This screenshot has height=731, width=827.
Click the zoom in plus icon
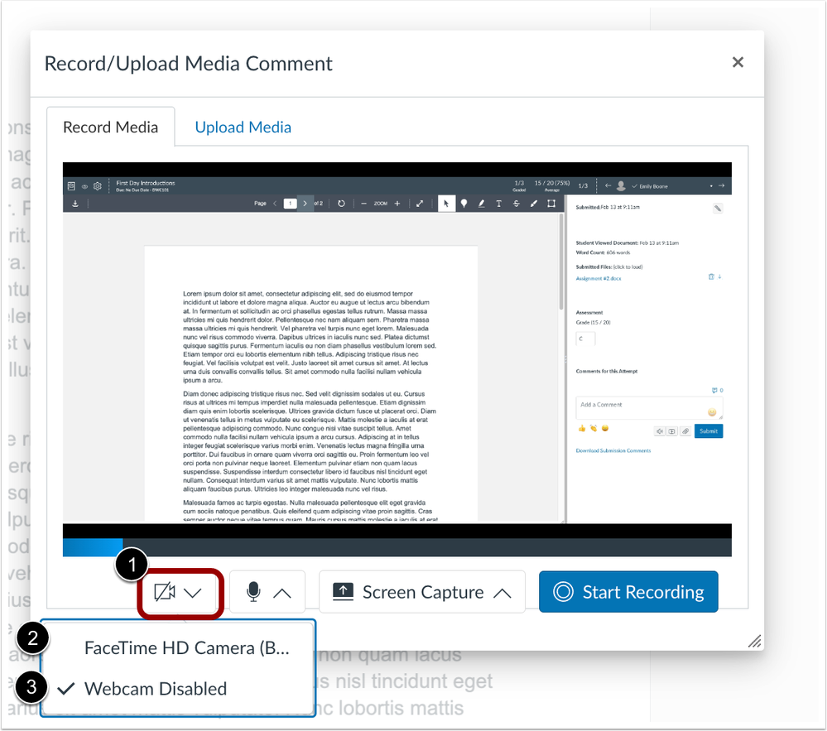pyautogui.click(x=397, y=204)
